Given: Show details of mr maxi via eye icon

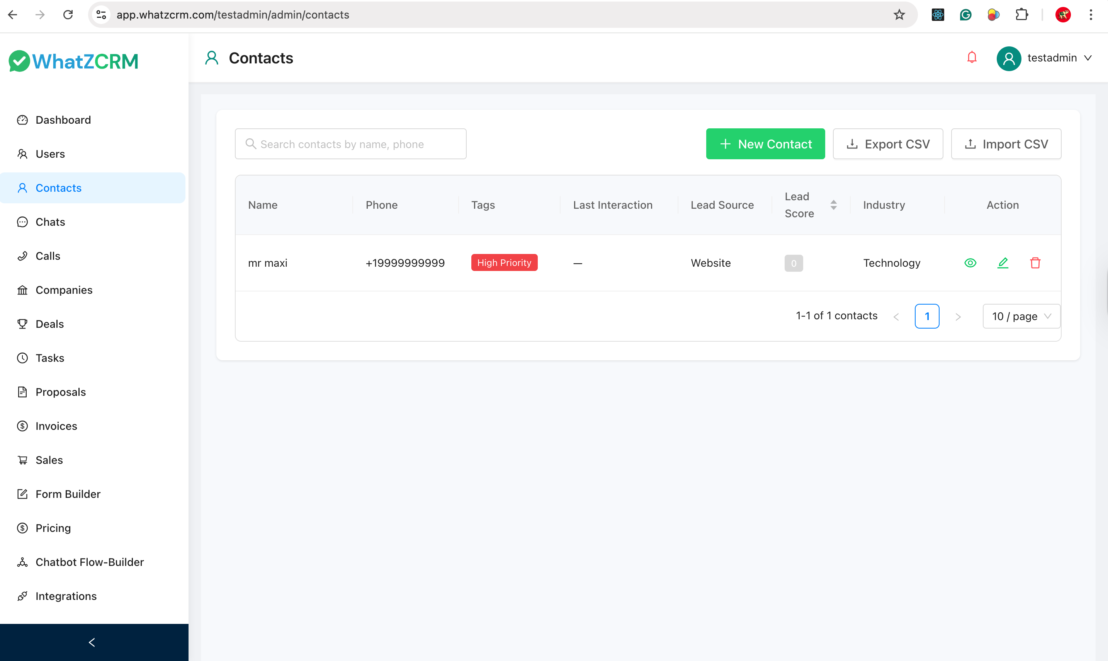Looking at the screenshot, I should point(970,263).
